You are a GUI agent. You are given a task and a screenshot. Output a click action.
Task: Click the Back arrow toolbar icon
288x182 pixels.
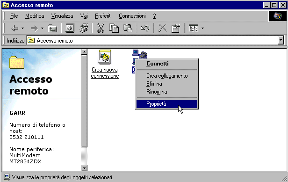15,29
